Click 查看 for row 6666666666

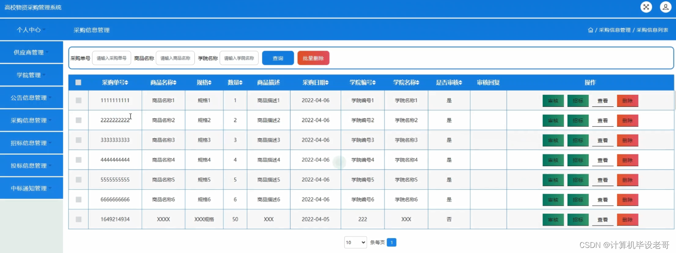[x=603, y=200]
